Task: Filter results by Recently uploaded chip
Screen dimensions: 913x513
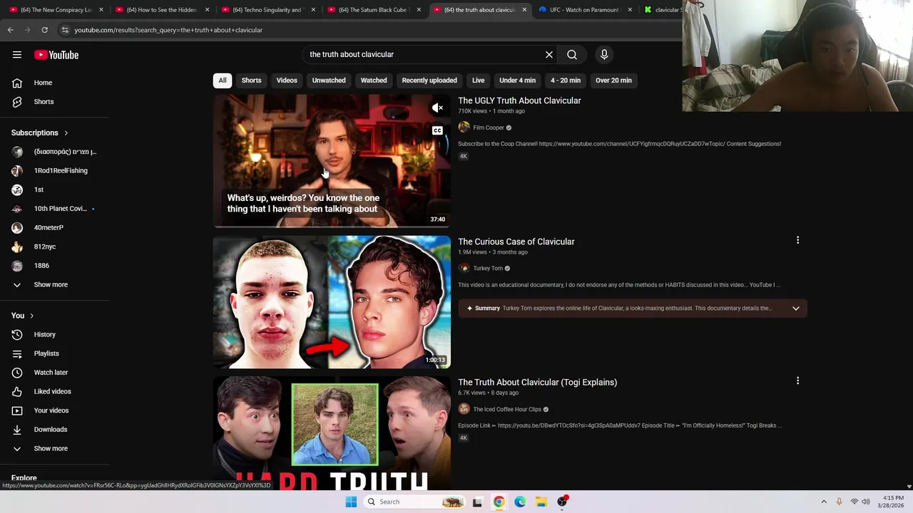Action: pos(429,81)
